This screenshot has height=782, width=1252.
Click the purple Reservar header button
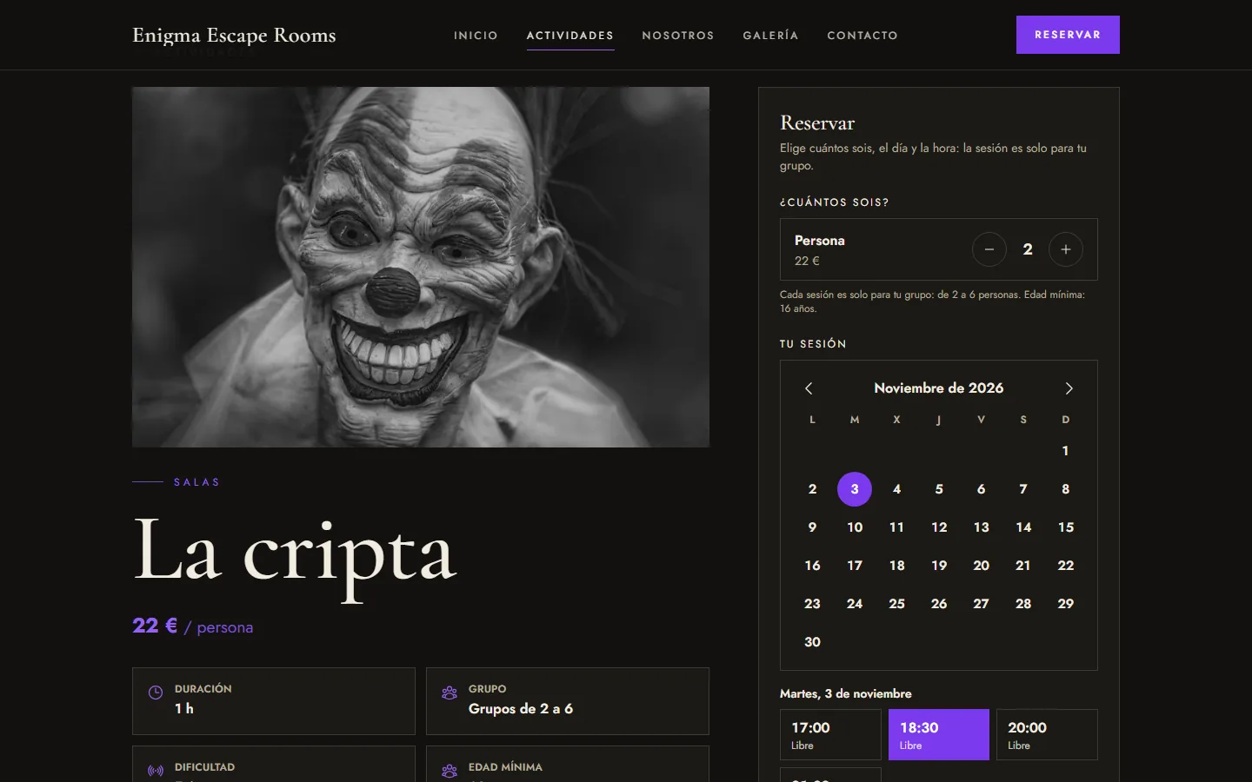click(1068, 35)
